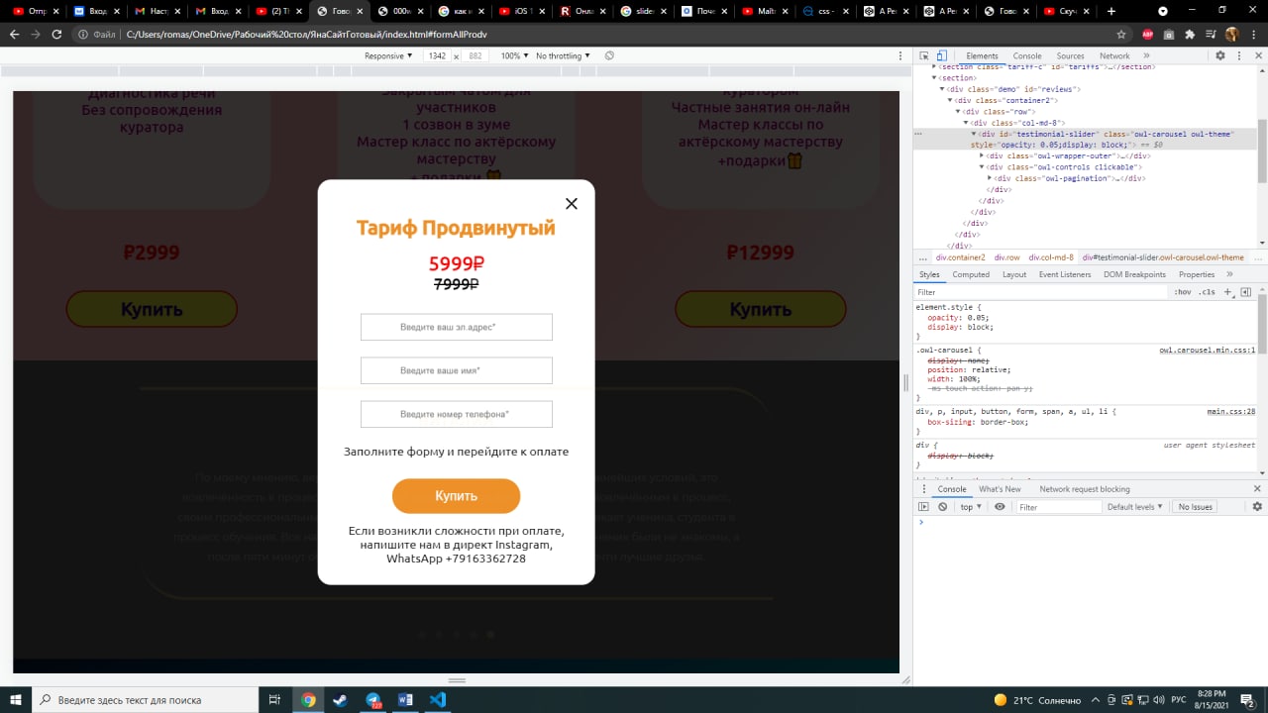Toggle the :hov element state button
The width and height of the screenshot is (1268, 713).
tap(1183, 292)
